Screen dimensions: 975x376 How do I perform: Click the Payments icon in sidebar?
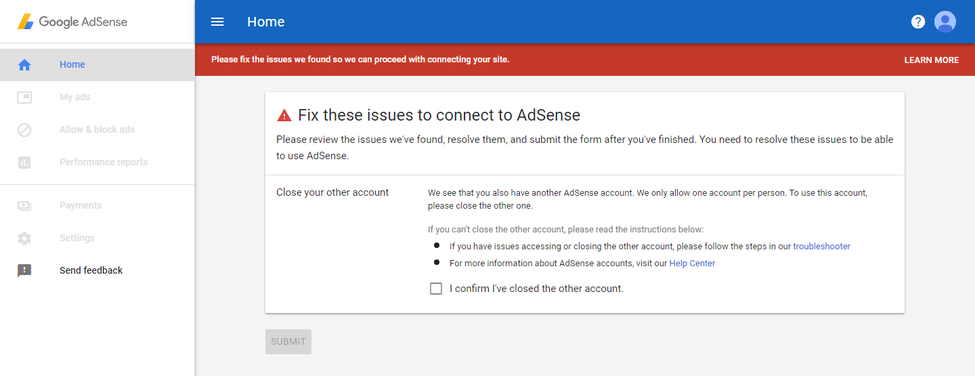click(x=24, y=206)
